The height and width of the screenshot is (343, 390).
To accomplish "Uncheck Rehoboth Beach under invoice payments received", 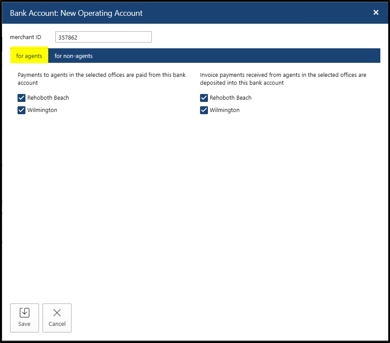I will point(204,98).
